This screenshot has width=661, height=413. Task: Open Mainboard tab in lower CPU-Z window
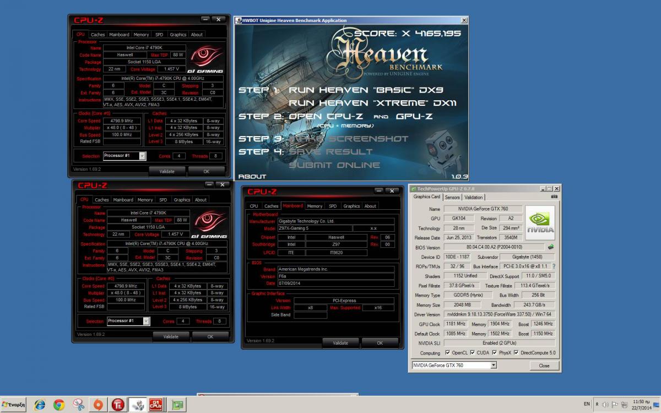(123, 200)
